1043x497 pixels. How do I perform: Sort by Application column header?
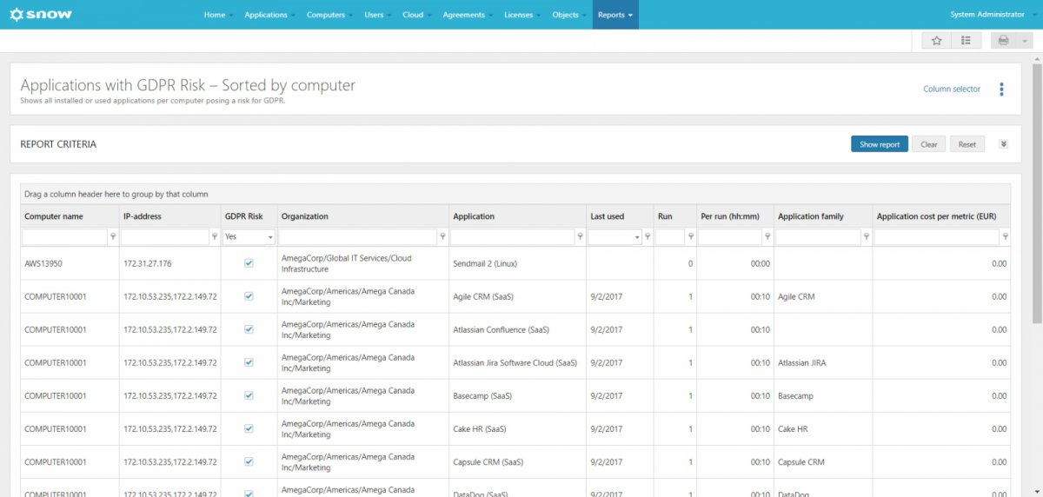517,216
